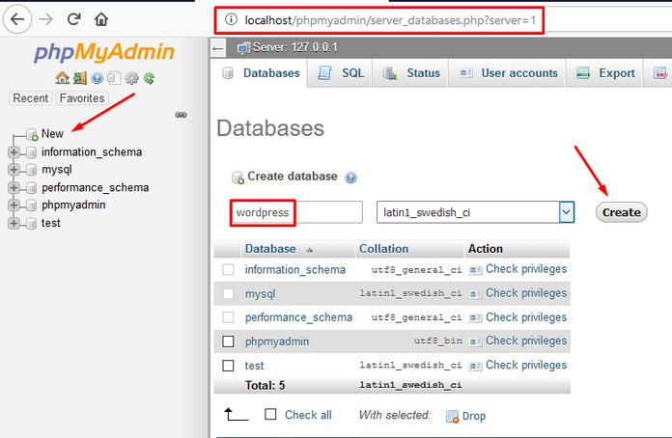The image size is (672, 438).
Task: Click New in the database tree
Action: pos(52,134)
